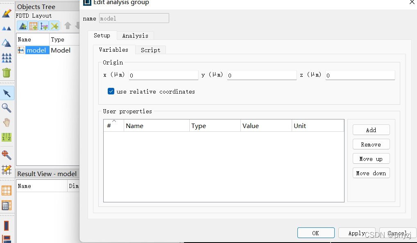The image size is (417, 243).
Task: Click the Model type cell in Objects Tree
Action: tap(61, 50)
